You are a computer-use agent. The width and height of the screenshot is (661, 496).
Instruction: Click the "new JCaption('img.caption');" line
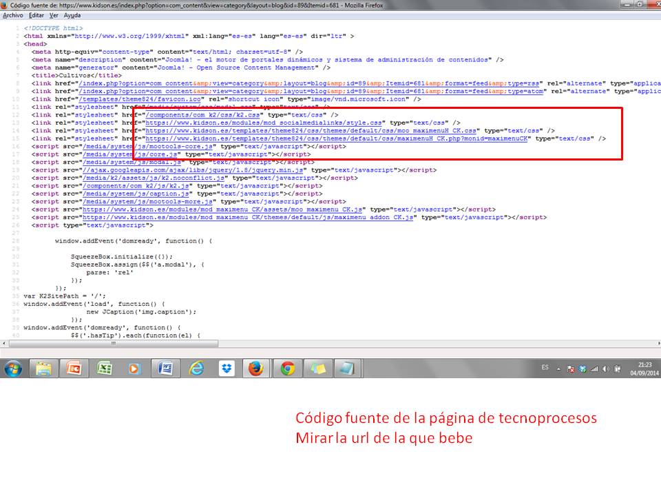point(142,312)
